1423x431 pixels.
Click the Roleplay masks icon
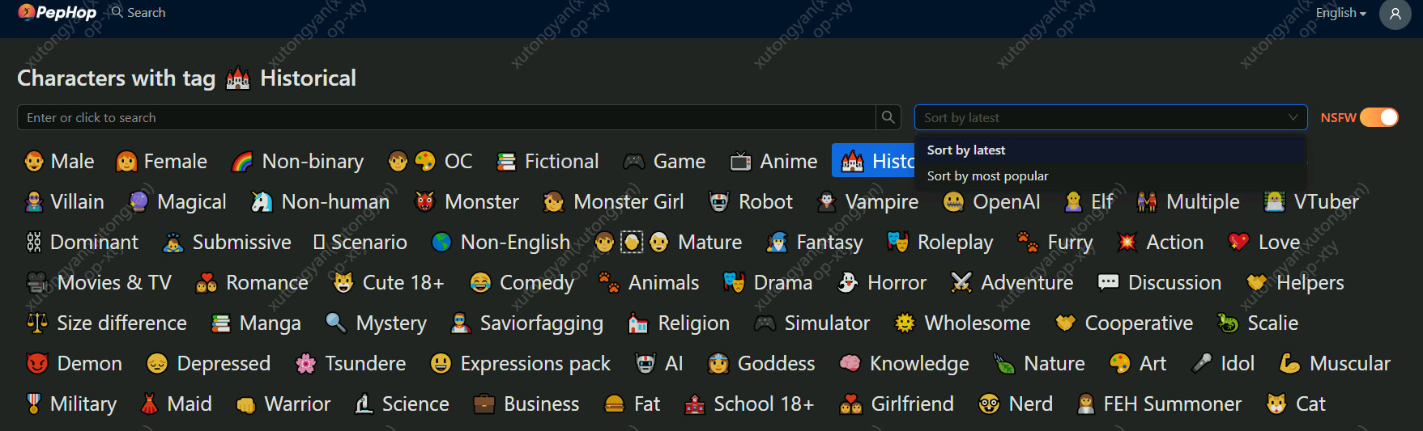(898, 242)
